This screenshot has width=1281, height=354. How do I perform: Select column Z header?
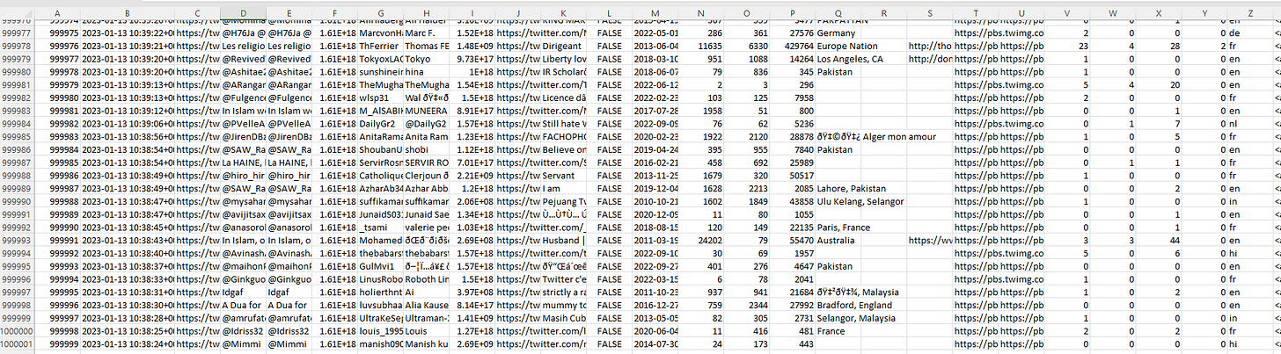point(1251,12)
